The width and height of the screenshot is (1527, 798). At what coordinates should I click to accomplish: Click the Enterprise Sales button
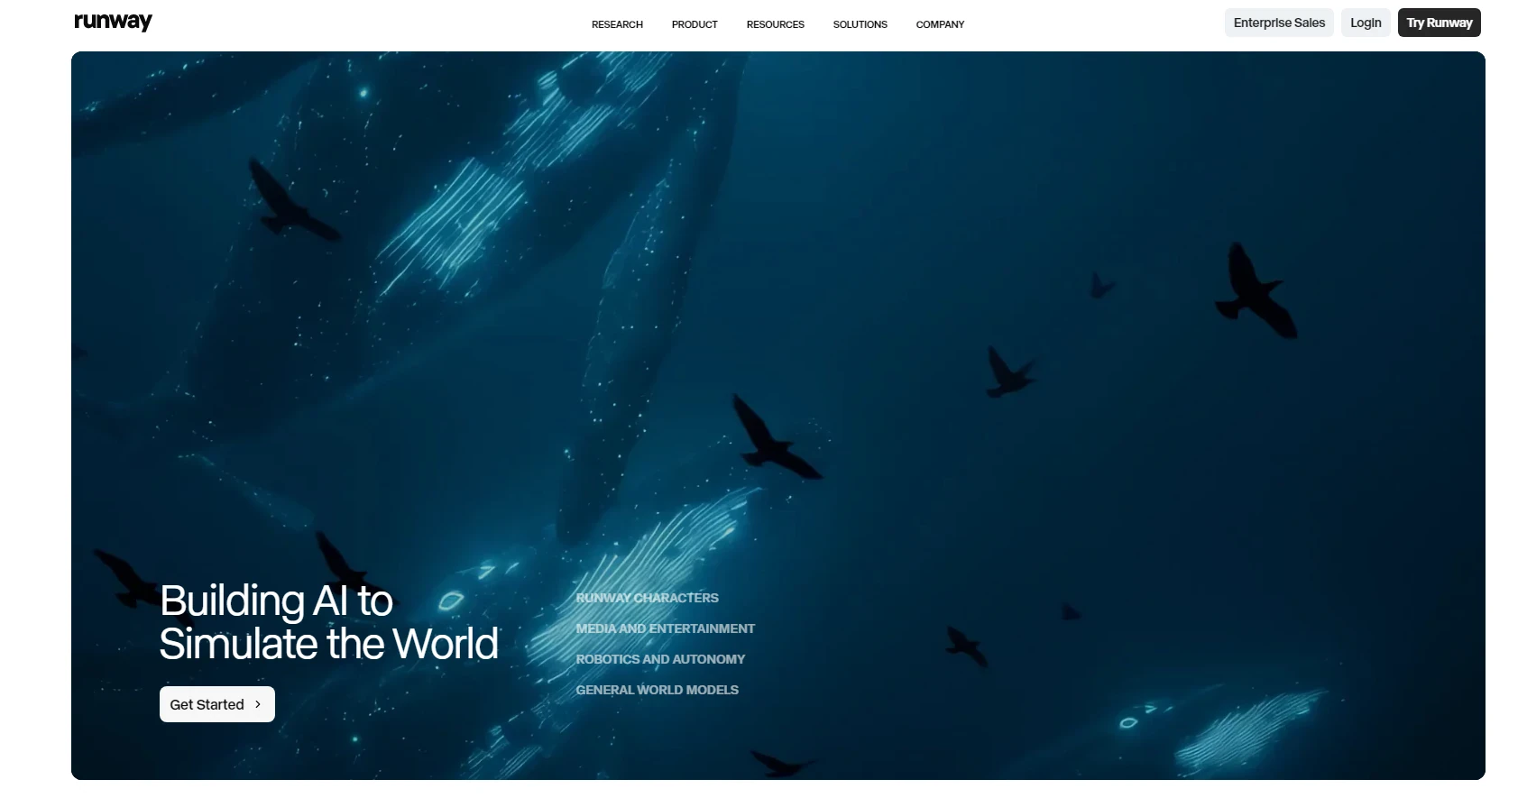pos(1279,23)
